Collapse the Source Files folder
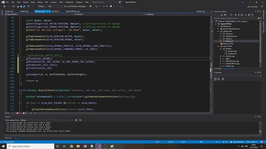266x149 pixels. (x=218, y=46)
